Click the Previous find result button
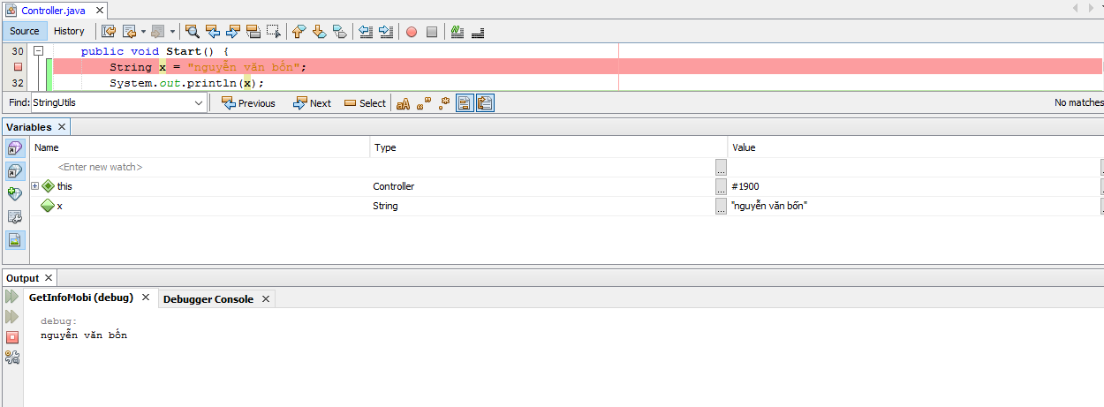1104x407 pixels. pyautogui.click(x=248, y=103)
